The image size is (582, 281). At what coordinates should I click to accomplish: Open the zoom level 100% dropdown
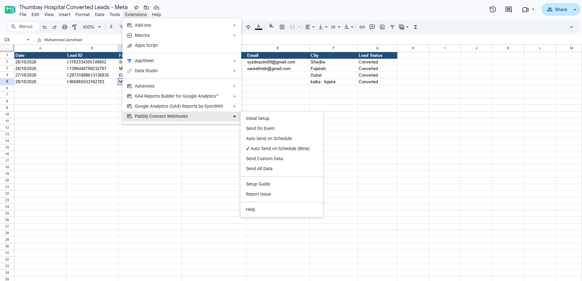92,27
